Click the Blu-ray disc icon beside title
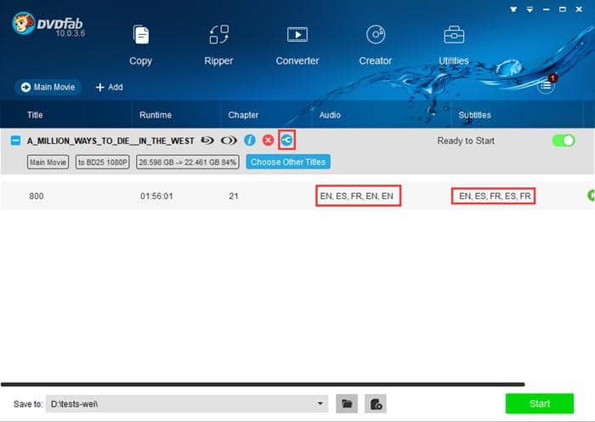595x422 pixels. 207,140
